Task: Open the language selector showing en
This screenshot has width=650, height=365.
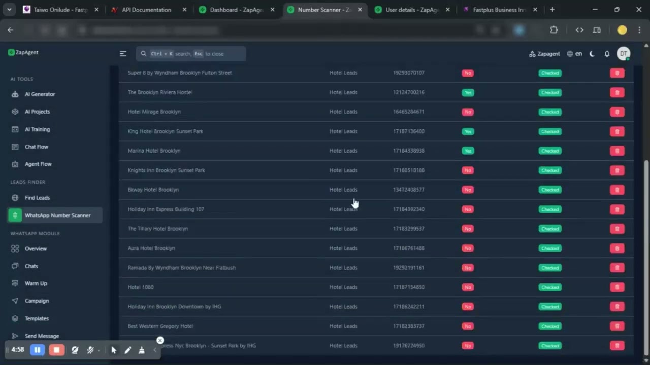Action: [x=574, y=54]
